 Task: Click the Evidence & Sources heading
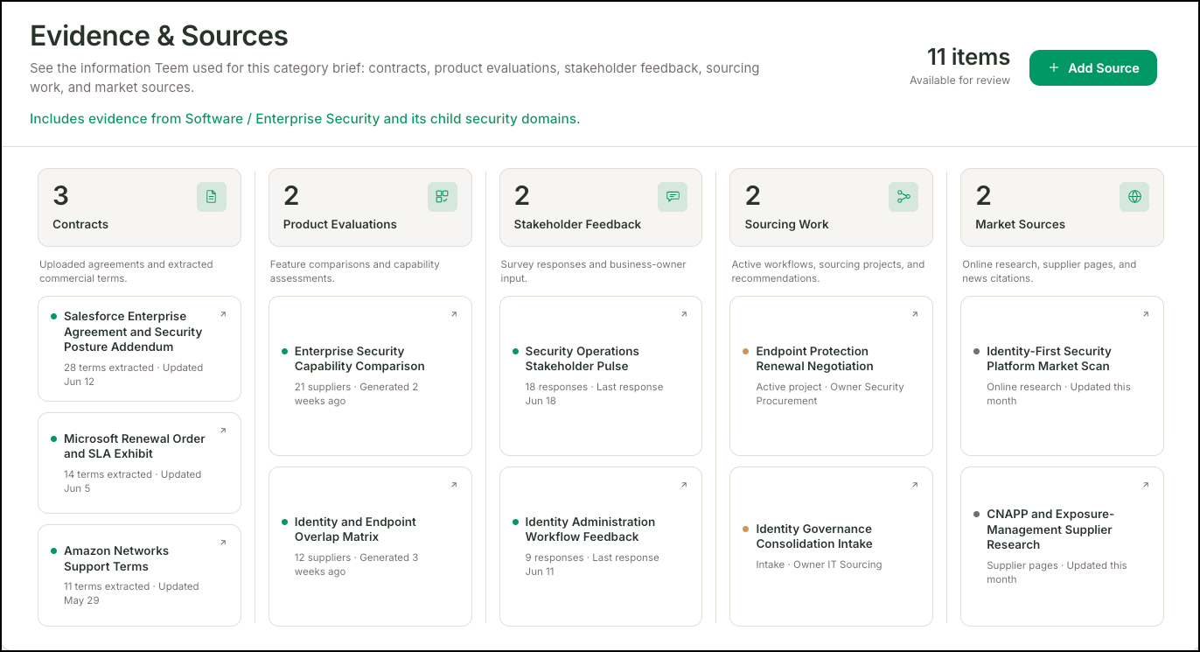[x=159, y=35]
